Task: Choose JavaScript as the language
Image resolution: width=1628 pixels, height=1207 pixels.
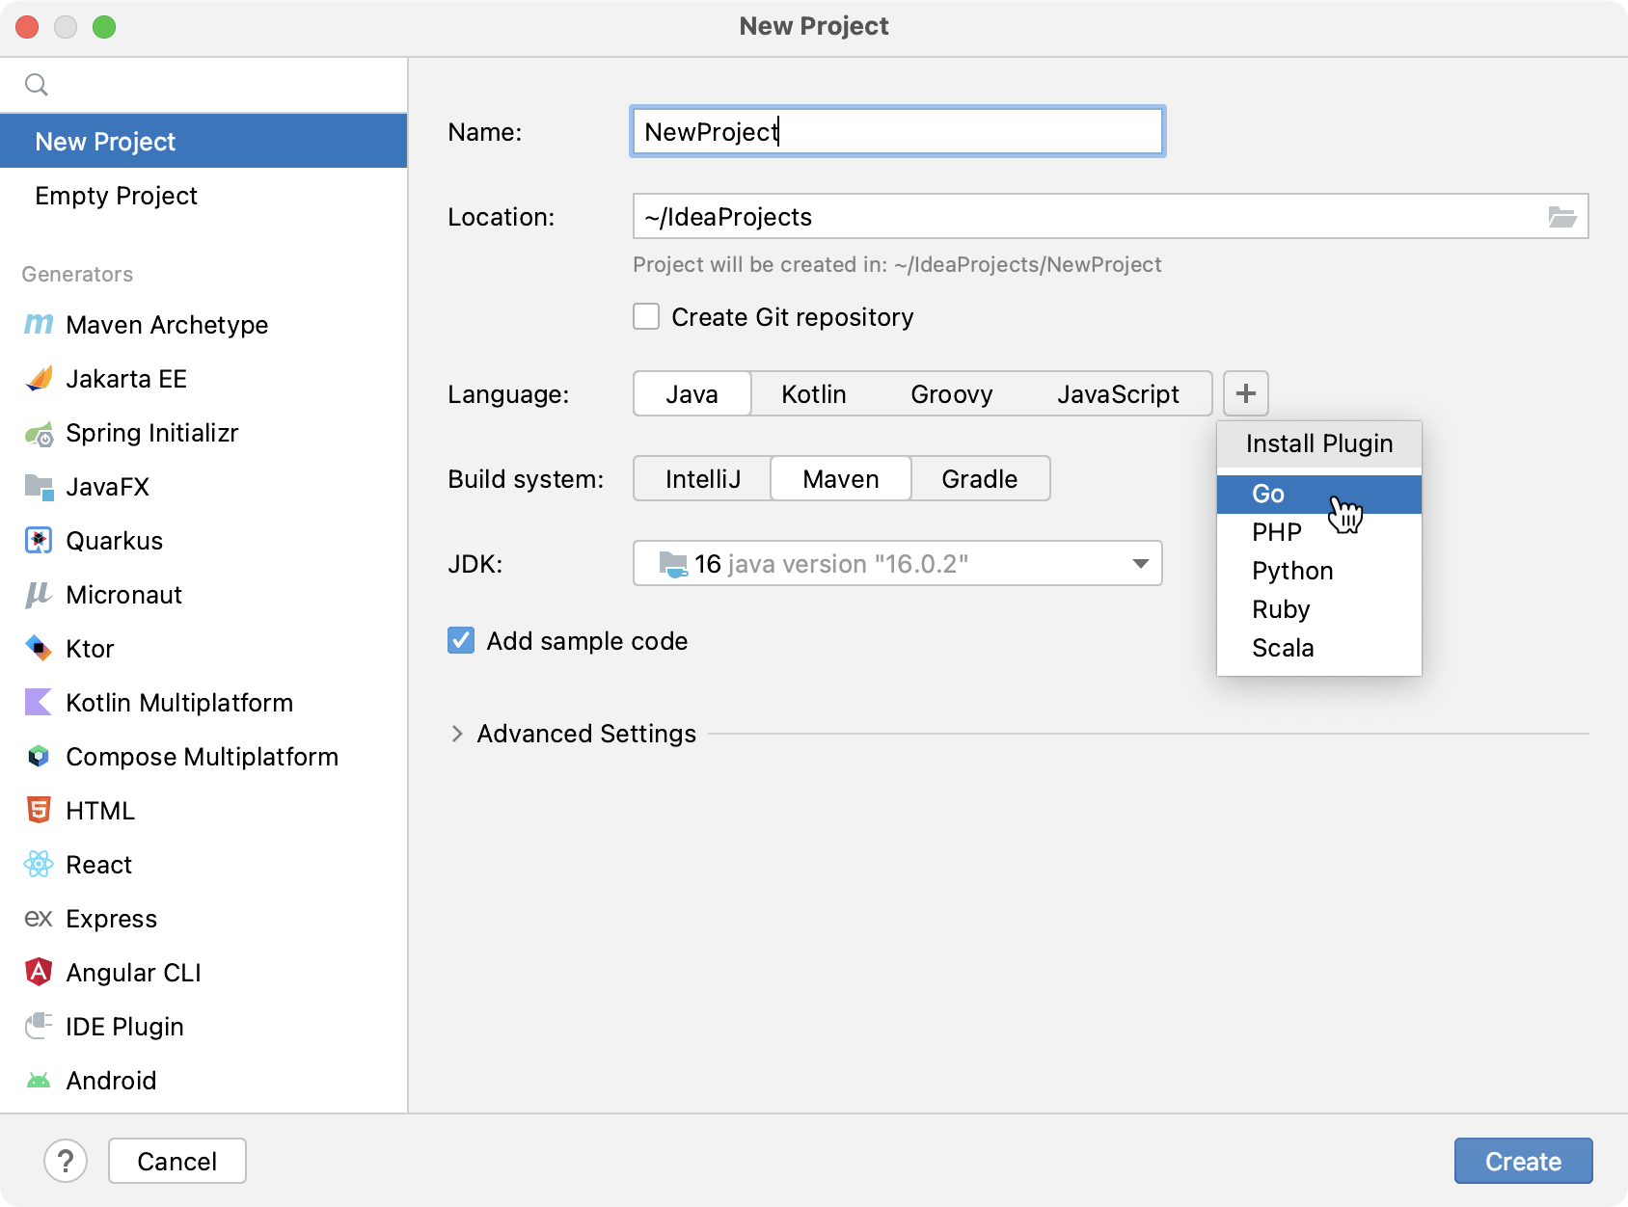Action: coord(1118,394)
